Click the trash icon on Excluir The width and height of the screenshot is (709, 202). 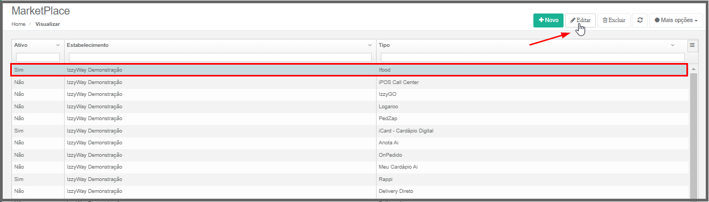point(605,20)
